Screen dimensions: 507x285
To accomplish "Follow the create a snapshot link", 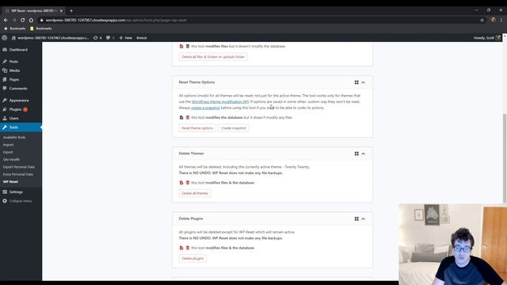I will 205,108.
